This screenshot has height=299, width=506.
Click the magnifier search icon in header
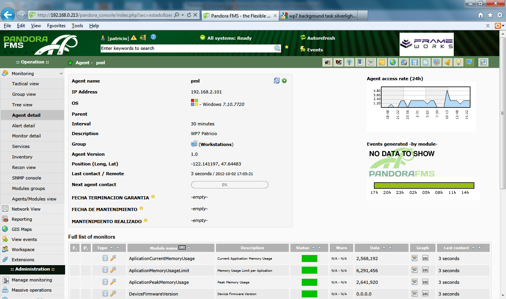277,48
